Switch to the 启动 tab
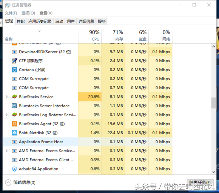 coord(59,21)
